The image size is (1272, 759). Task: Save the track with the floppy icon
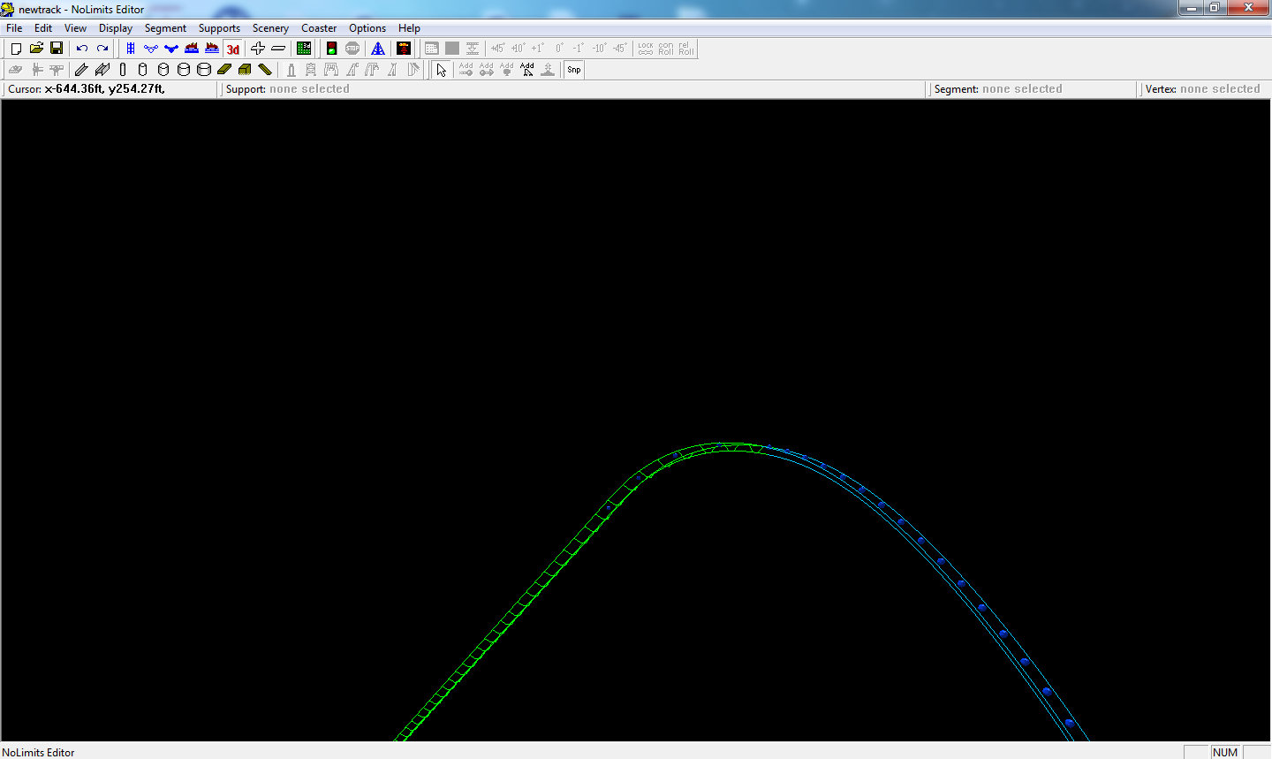pos(57,49)
